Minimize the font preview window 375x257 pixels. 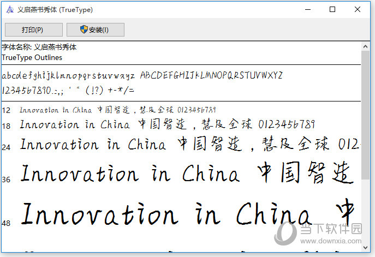[x=307, y=9]
